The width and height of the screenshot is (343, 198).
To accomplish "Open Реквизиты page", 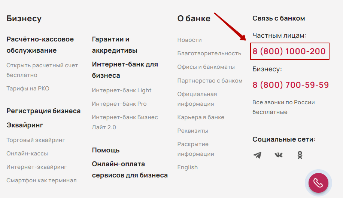I will click(x=192, y=131).
